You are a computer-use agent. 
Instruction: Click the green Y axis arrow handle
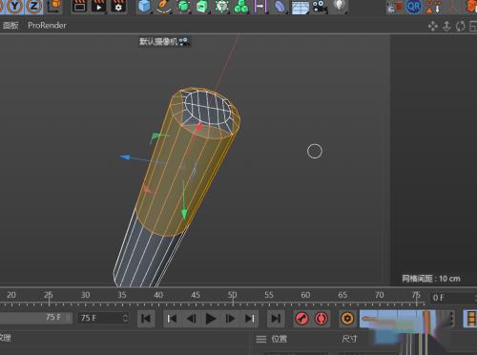tap(184, 214)
